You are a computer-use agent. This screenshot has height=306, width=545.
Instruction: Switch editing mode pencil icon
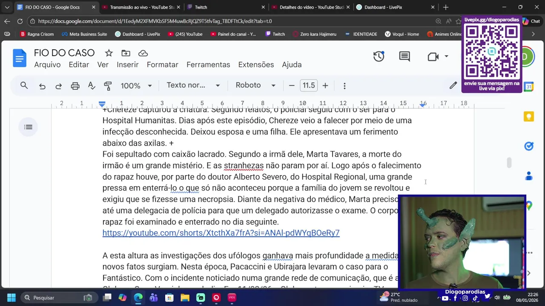tap(453, 85)
